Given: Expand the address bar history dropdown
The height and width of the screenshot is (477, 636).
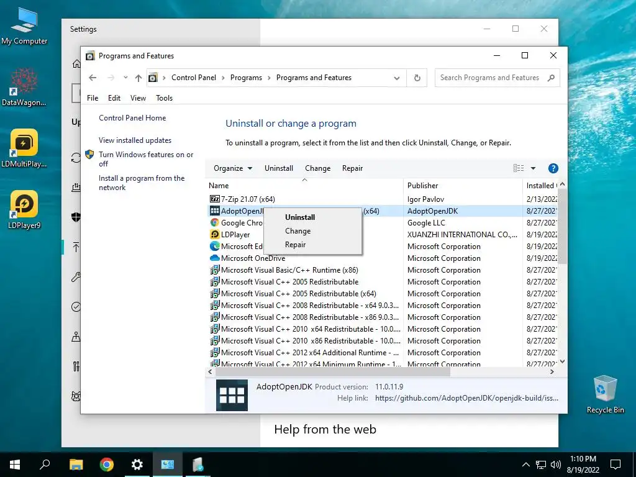Looking at the screenshot, I should point(397,78).
